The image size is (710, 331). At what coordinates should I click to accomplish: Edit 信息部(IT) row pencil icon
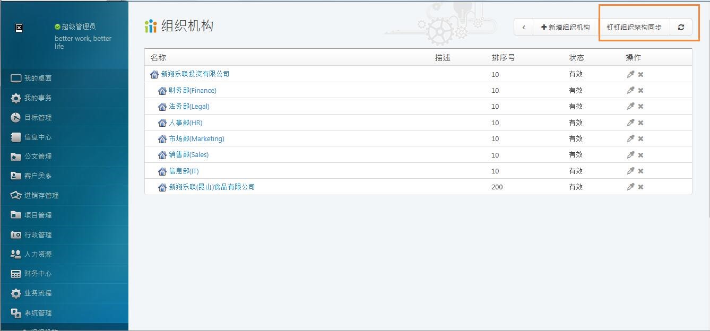pos(630,171)
